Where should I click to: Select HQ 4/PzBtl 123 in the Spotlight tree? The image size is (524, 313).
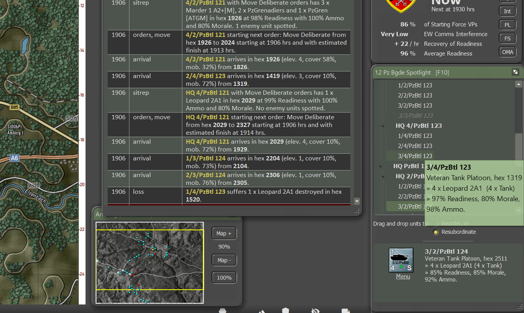click(x=419, y=126)
